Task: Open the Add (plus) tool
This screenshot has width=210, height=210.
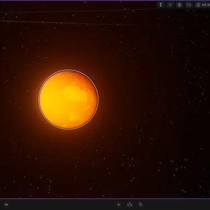Action: (x=119, y=205)
